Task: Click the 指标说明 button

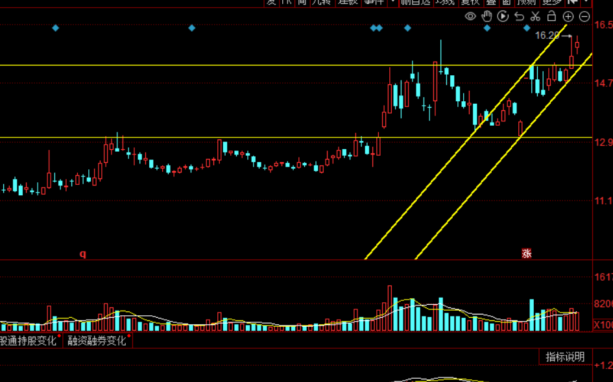Action: click(x=565, y=357)
